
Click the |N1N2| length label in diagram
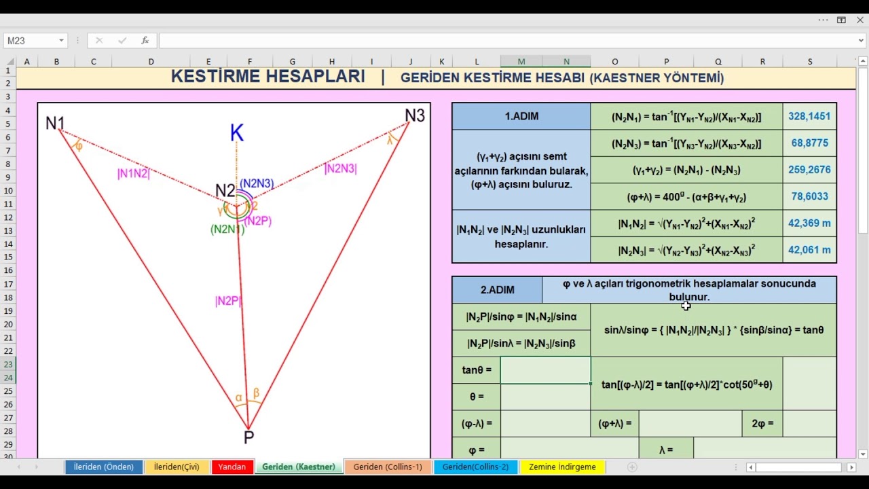[x=133, y=173]
